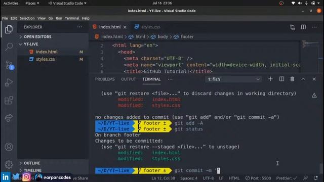Click the Instagram icon overlay
This screenshot has height=182, width=324.
(26, 177)
